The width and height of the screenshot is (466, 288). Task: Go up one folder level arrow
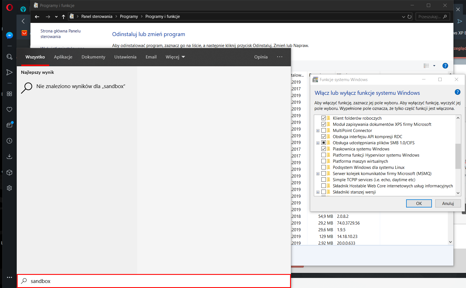(63, 17)
